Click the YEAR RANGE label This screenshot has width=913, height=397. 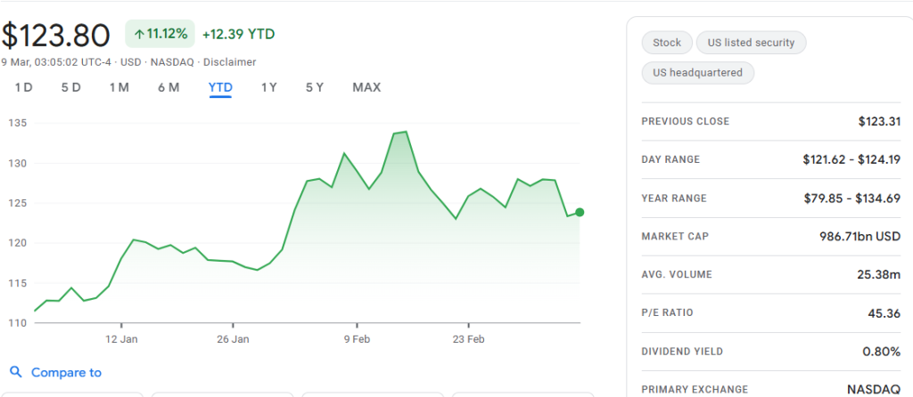pos(674,198)
